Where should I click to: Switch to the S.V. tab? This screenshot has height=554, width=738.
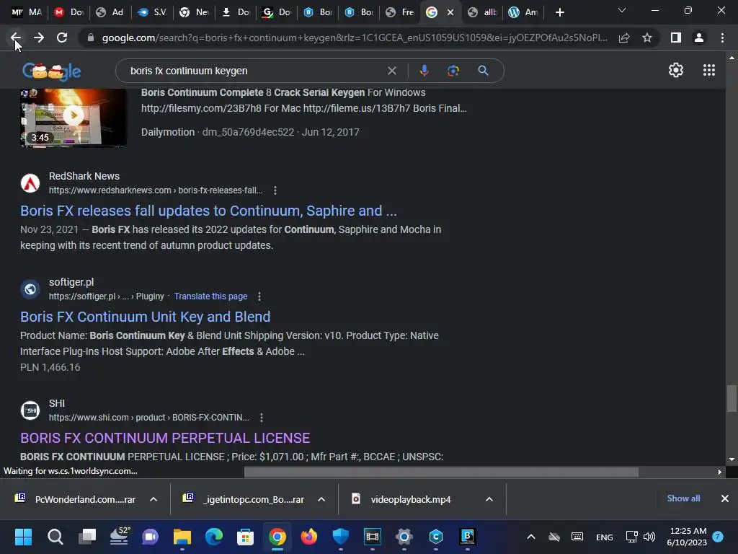[x=151, y=12]
